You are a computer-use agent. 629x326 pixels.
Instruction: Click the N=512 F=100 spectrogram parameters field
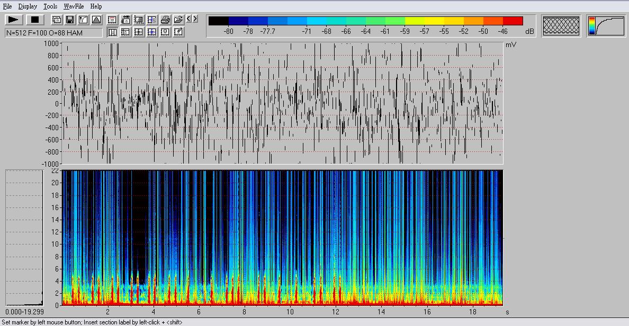click(53, 33)
